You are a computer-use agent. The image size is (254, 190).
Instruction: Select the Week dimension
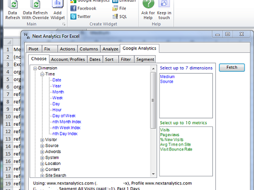[58, 98]
